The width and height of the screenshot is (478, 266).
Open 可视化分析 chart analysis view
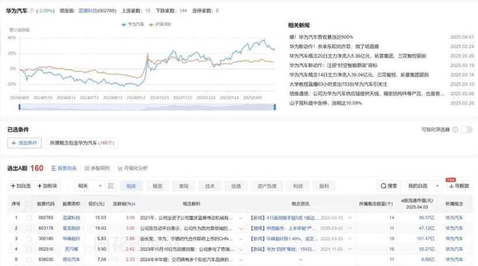(x=133, y=168)
